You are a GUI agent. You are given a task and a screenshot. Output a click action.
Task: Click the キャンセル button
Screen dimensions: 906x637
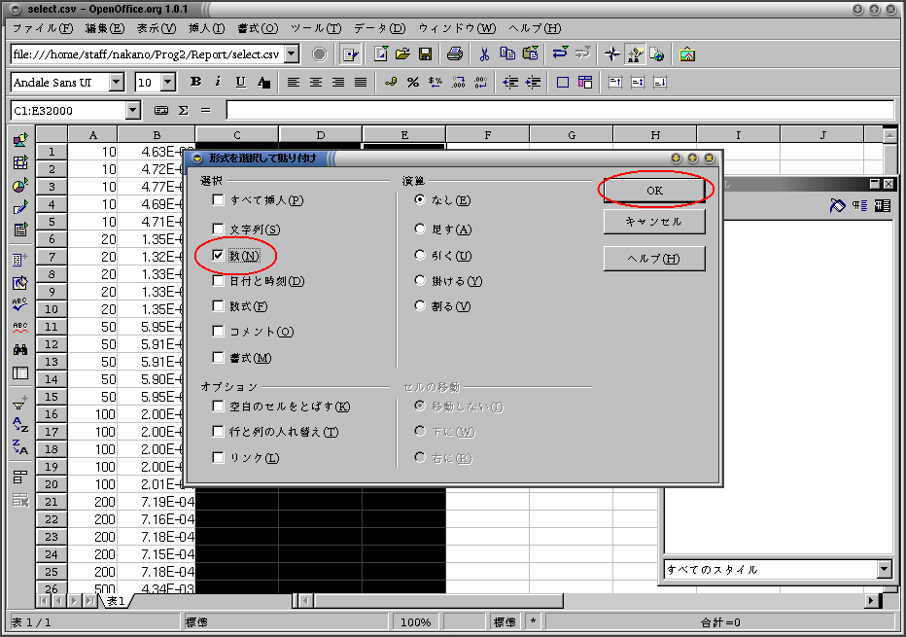(654, 222)
